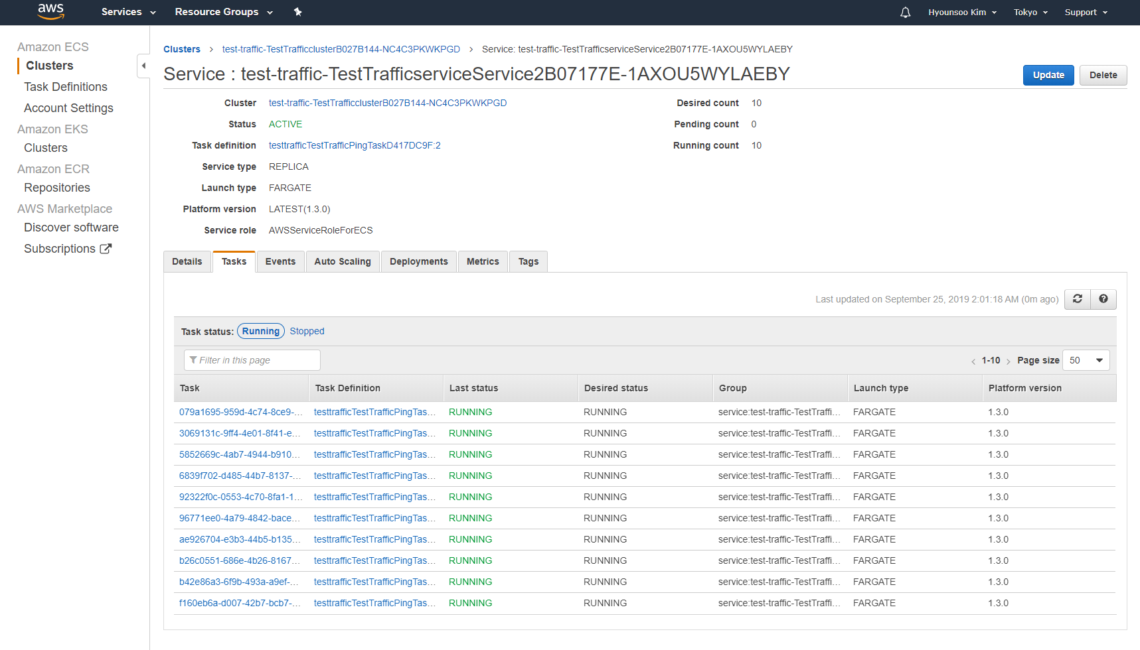Viewport: 1140px width, 650px height.
Task: Open Repositories in sidebar
Action: click(x=57, y=188)
